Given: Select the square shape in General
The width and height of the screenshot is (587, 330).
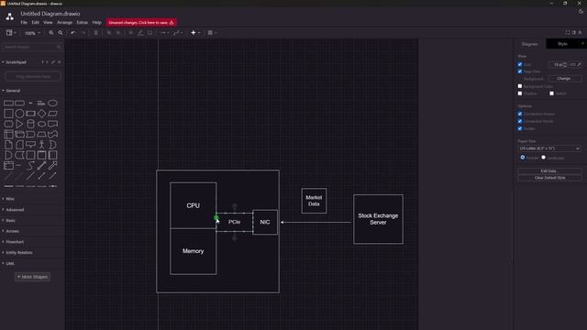Looking at the screenshot, I should (x=8, y=114).
